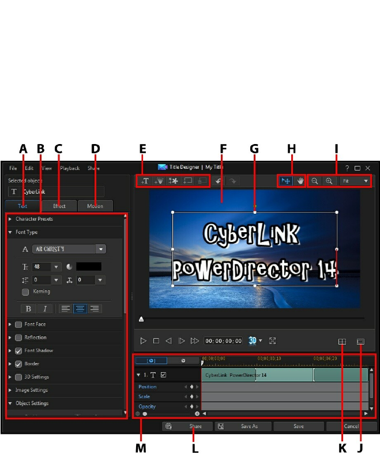Click the Save button

click(x=299, y=426)
